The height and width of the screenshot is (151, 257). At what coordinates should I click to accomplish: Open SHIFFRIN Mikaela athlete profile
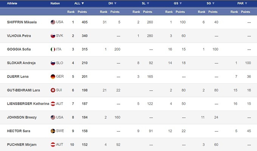pos(22,22)
